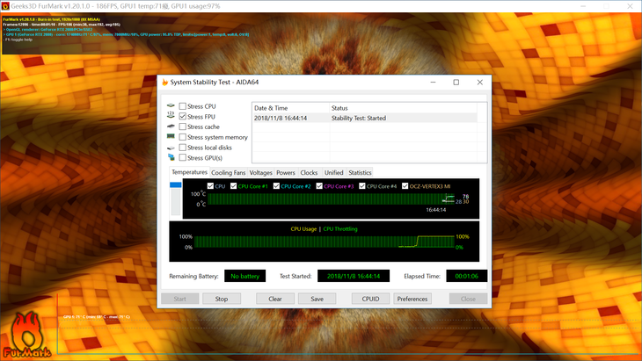Click the temperature graph area
Image resolution: width=642 pixels, height=361 pixels.
[331, 199]
